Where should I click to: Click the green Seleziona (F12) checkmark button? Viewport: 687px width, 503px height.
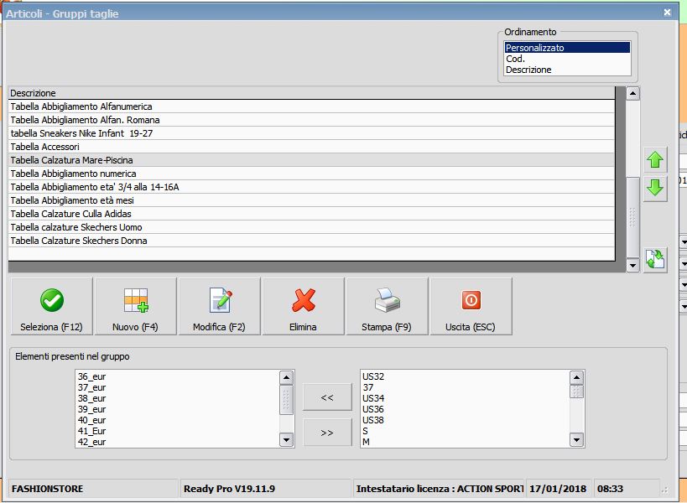[x=51, y=307]
